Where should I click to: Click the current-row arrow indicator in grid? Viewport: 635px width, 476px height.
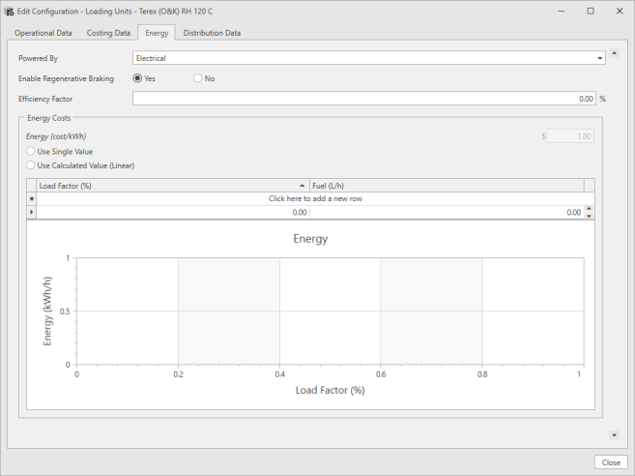tap(32, 212)
